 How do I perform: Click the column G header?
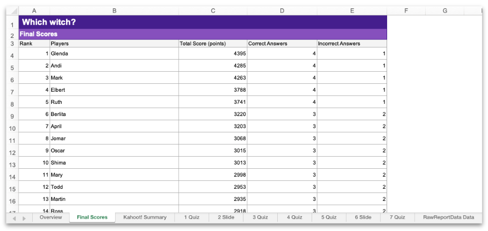[445, 11]
